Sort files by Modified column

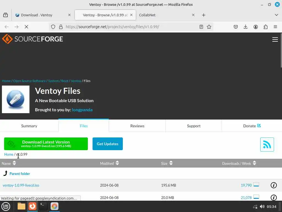[109, 163]
